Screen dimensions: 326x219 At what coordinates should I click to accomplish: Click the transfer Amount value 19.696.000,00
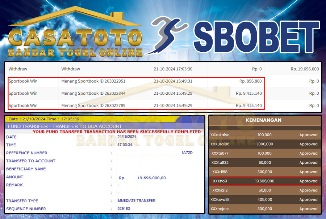tap(151, 178)
